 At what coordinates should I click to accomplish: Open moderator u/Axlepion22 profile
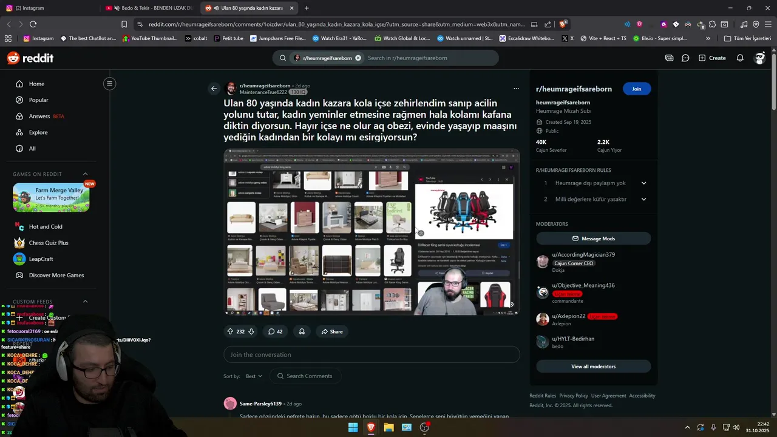[569, 316]
